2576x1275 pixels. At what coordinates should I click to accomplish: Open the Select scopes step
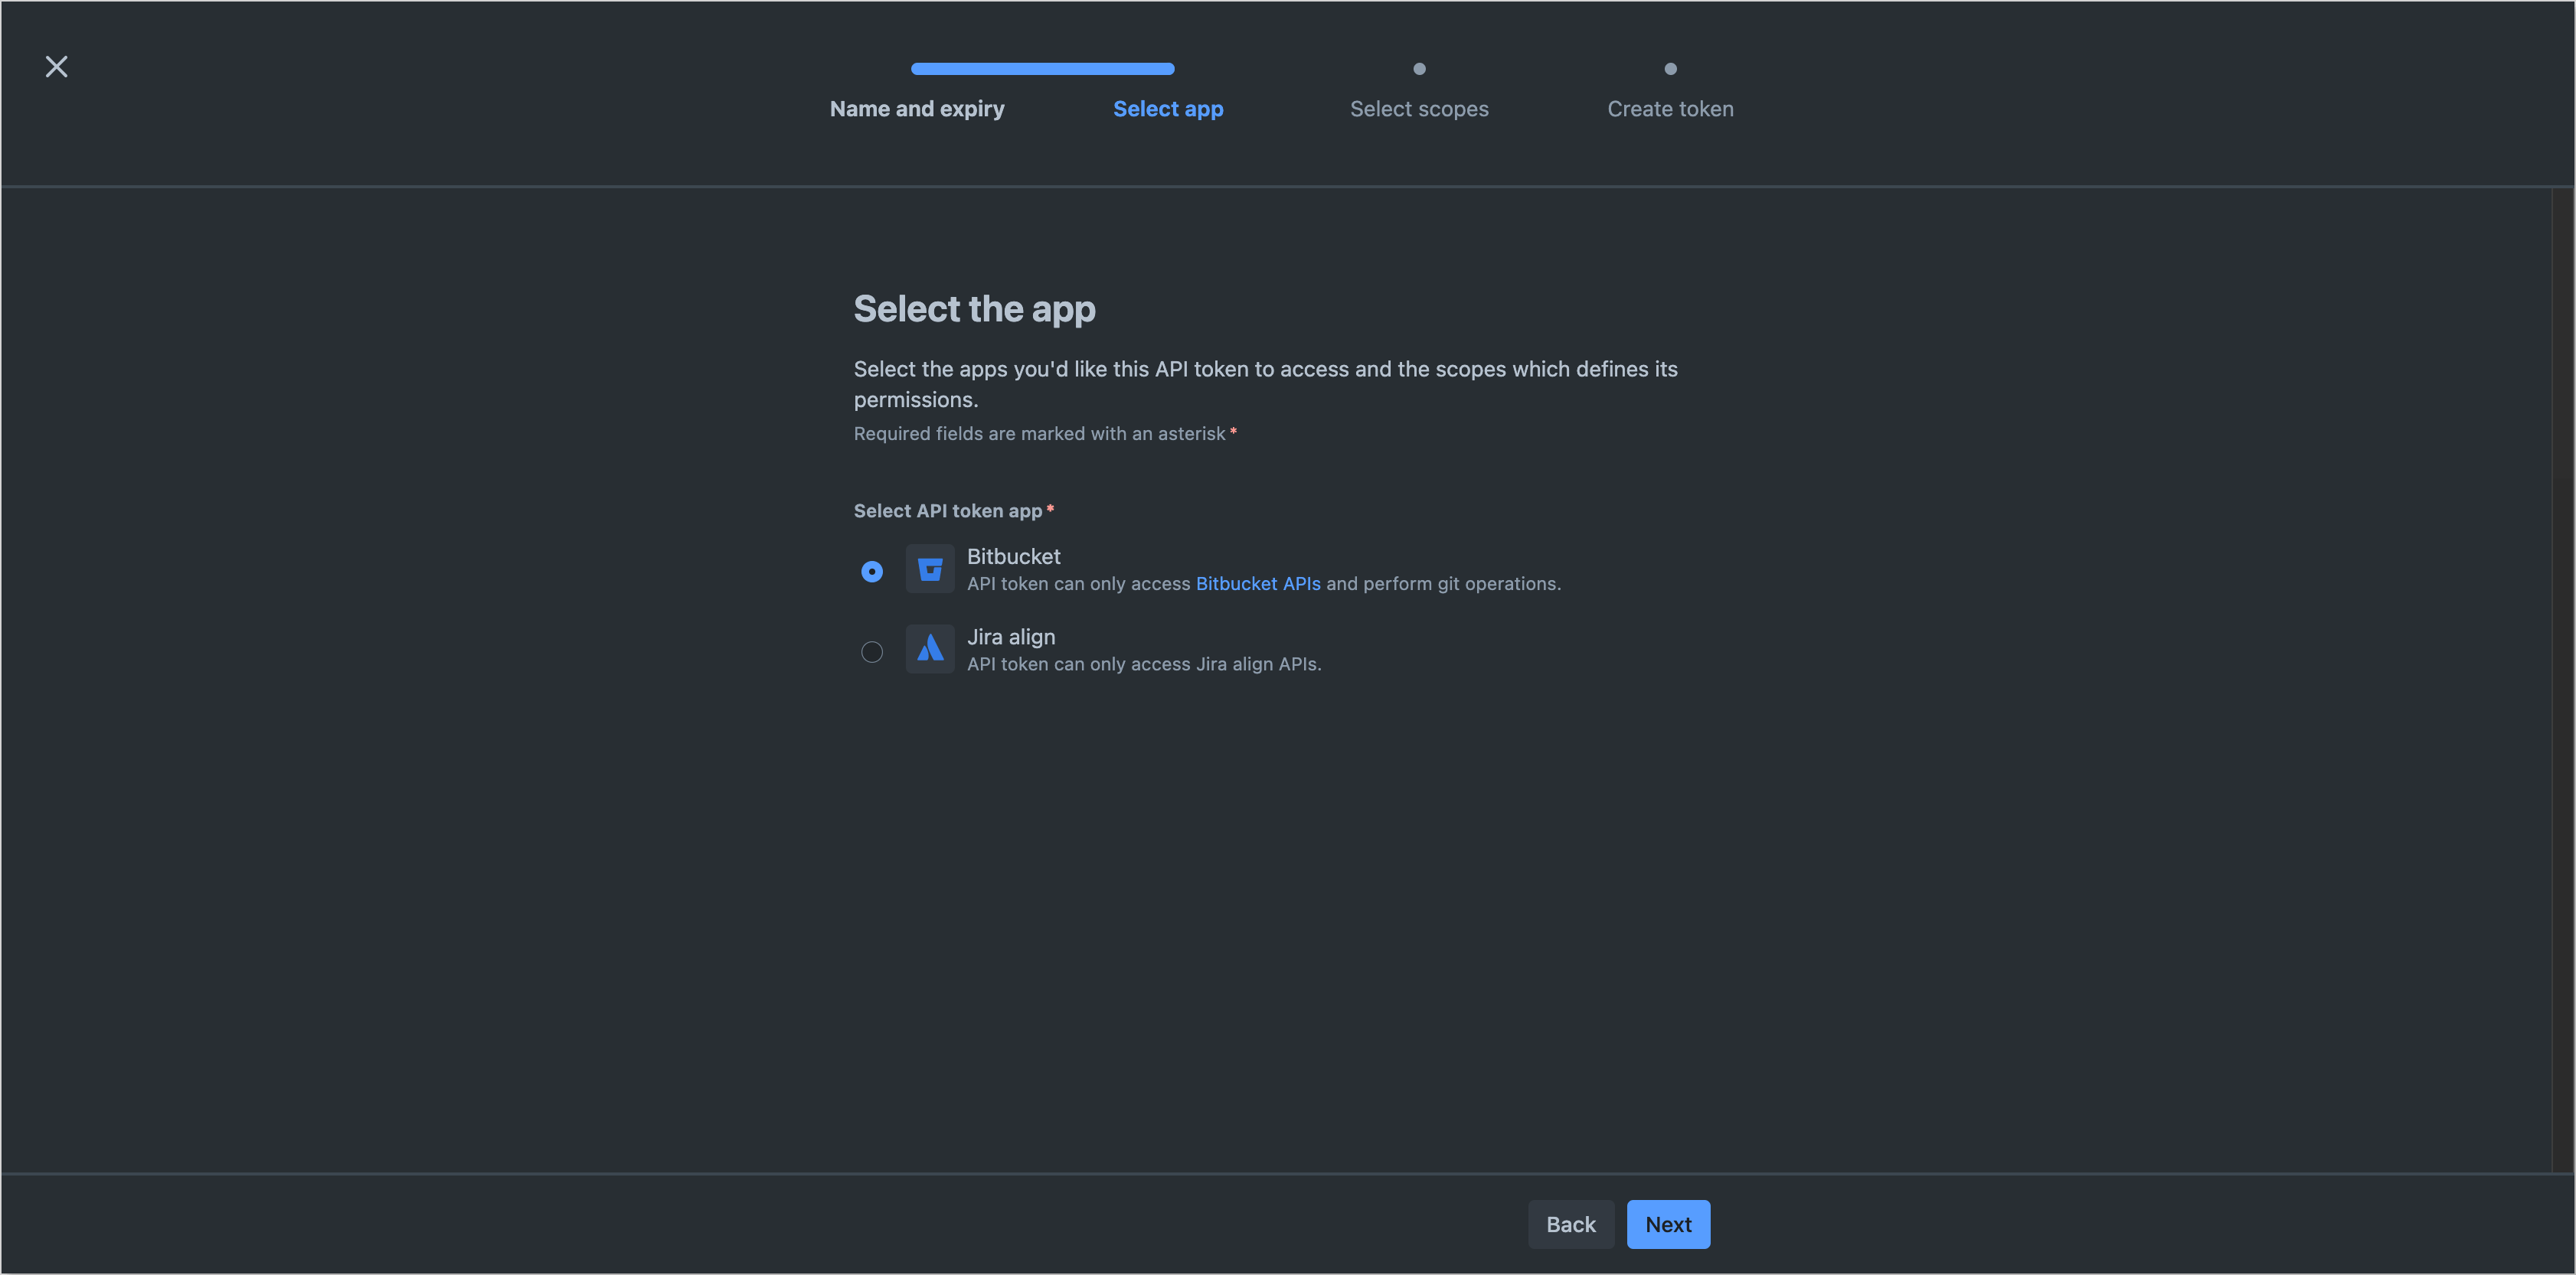point(1419,108)
